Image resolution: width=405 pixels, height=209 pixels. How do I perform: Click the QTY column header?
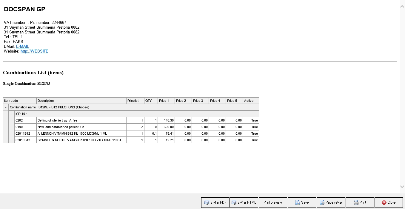(x=151, y=101)
